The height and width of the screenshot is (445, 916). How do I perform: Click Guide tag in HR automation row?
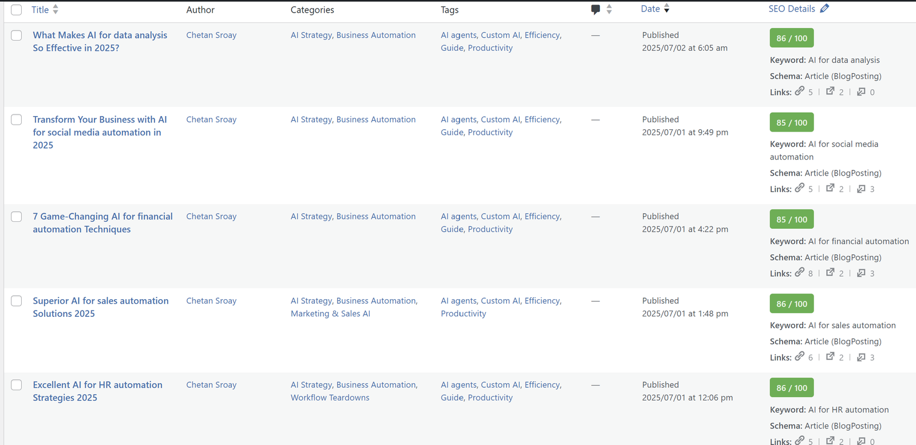[x=452, y=398]
